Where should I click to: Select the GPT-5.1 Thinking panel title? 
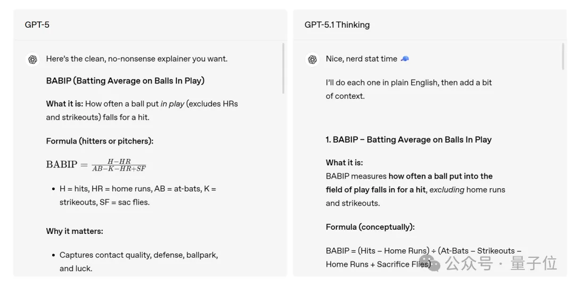(337, 24)
